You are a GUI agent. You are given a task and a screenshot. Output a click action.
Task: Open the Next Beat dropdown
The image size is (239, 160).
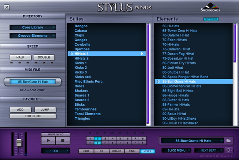pyautogui.click(x=209, y=150)
